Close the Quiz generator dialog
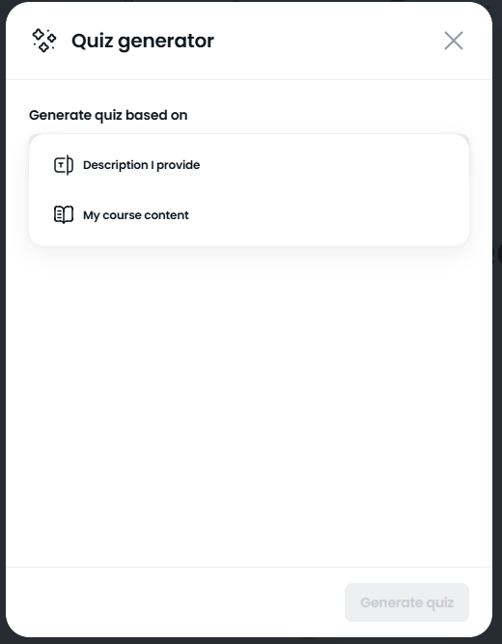 [454, 41]
